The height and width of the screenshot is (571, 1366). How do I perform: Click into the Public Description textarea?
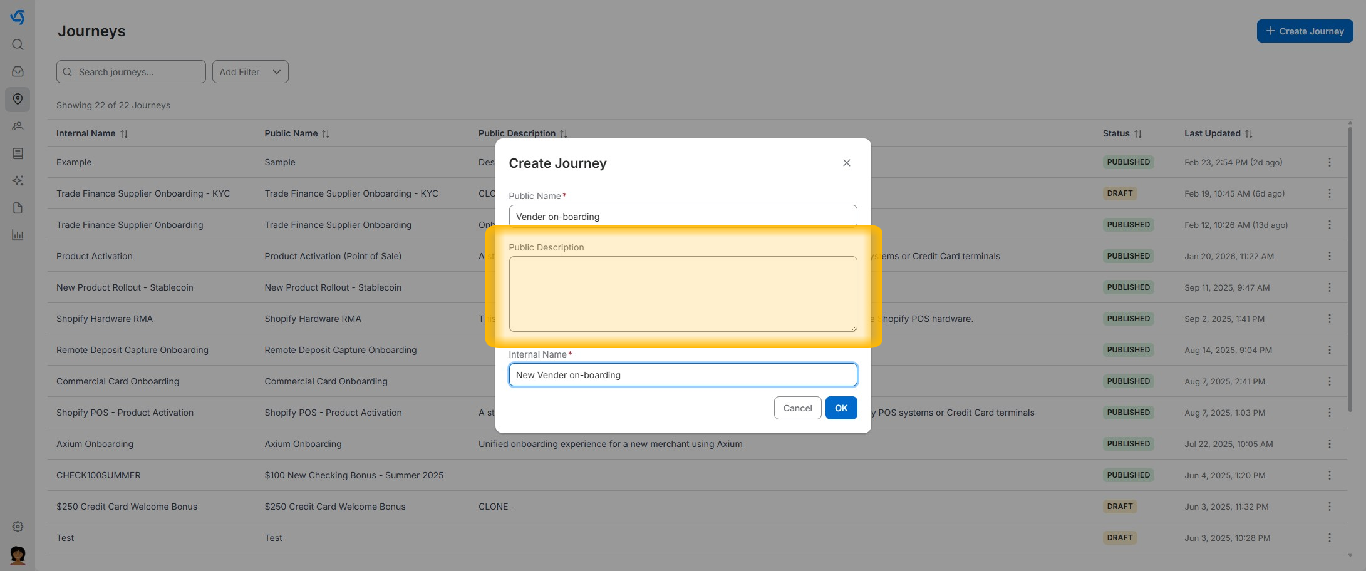tap(683, 294)
